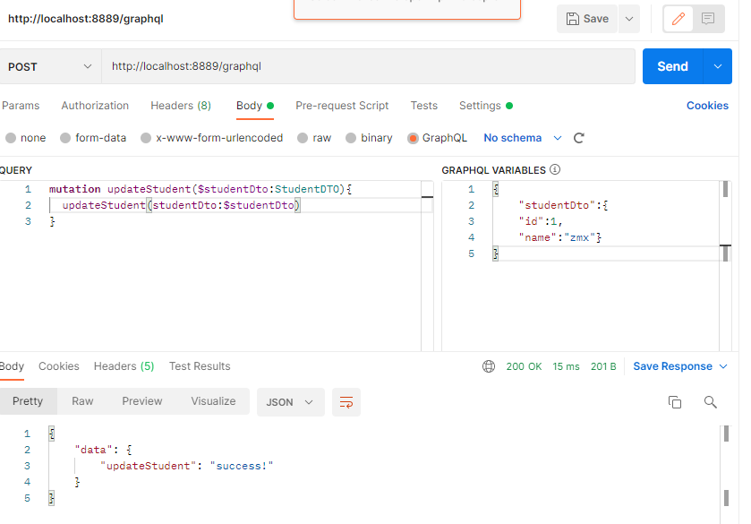Copy the response body with copy icon
The image size is (751, 524).
click(x=675, y=402)
